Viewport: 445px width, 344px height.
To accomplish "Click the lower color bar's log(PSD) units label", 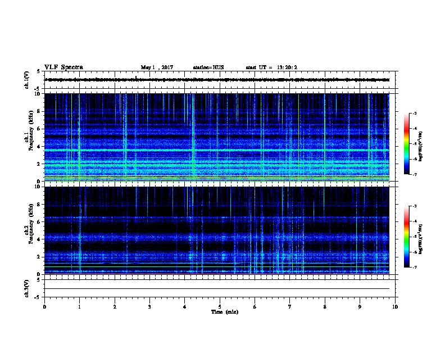I will (x=420, y=239).
